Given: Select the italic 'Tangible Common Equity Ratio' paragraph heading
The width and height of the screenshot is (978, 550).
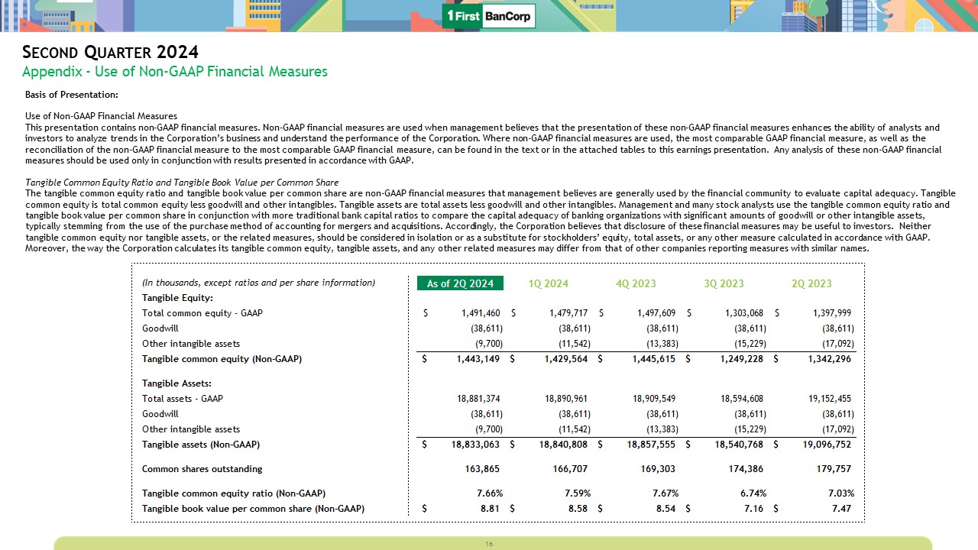Looking at the screenshot, I should pos(182,183).
